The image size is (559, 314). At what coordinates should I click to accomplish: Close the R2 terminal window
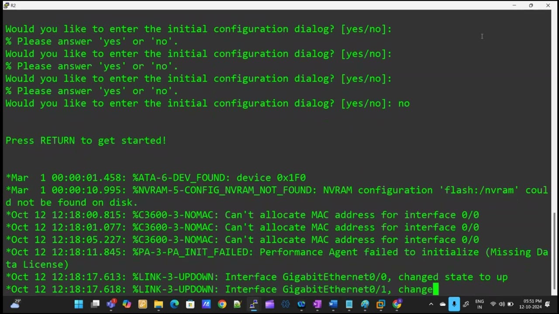pyautogui.click(x=548, y=5)
